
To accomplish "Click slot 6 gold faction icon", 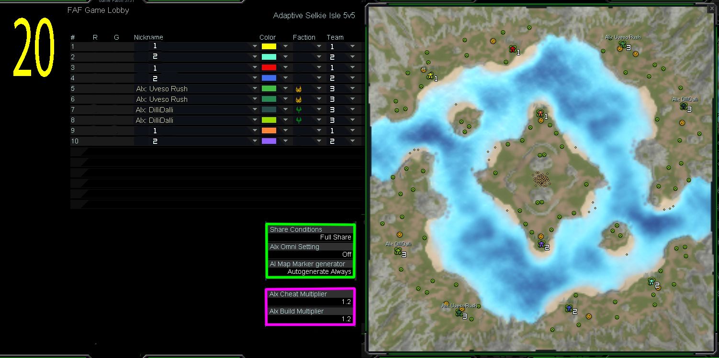I will (x=299, y=99).
